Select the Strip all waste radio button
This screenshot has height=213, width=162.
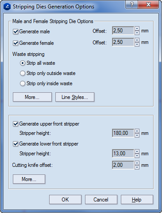coord(23,63)
